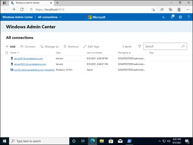Open server2019.sometestorg.com link
The image size is (193, 145).
click(x=28, y=58)
